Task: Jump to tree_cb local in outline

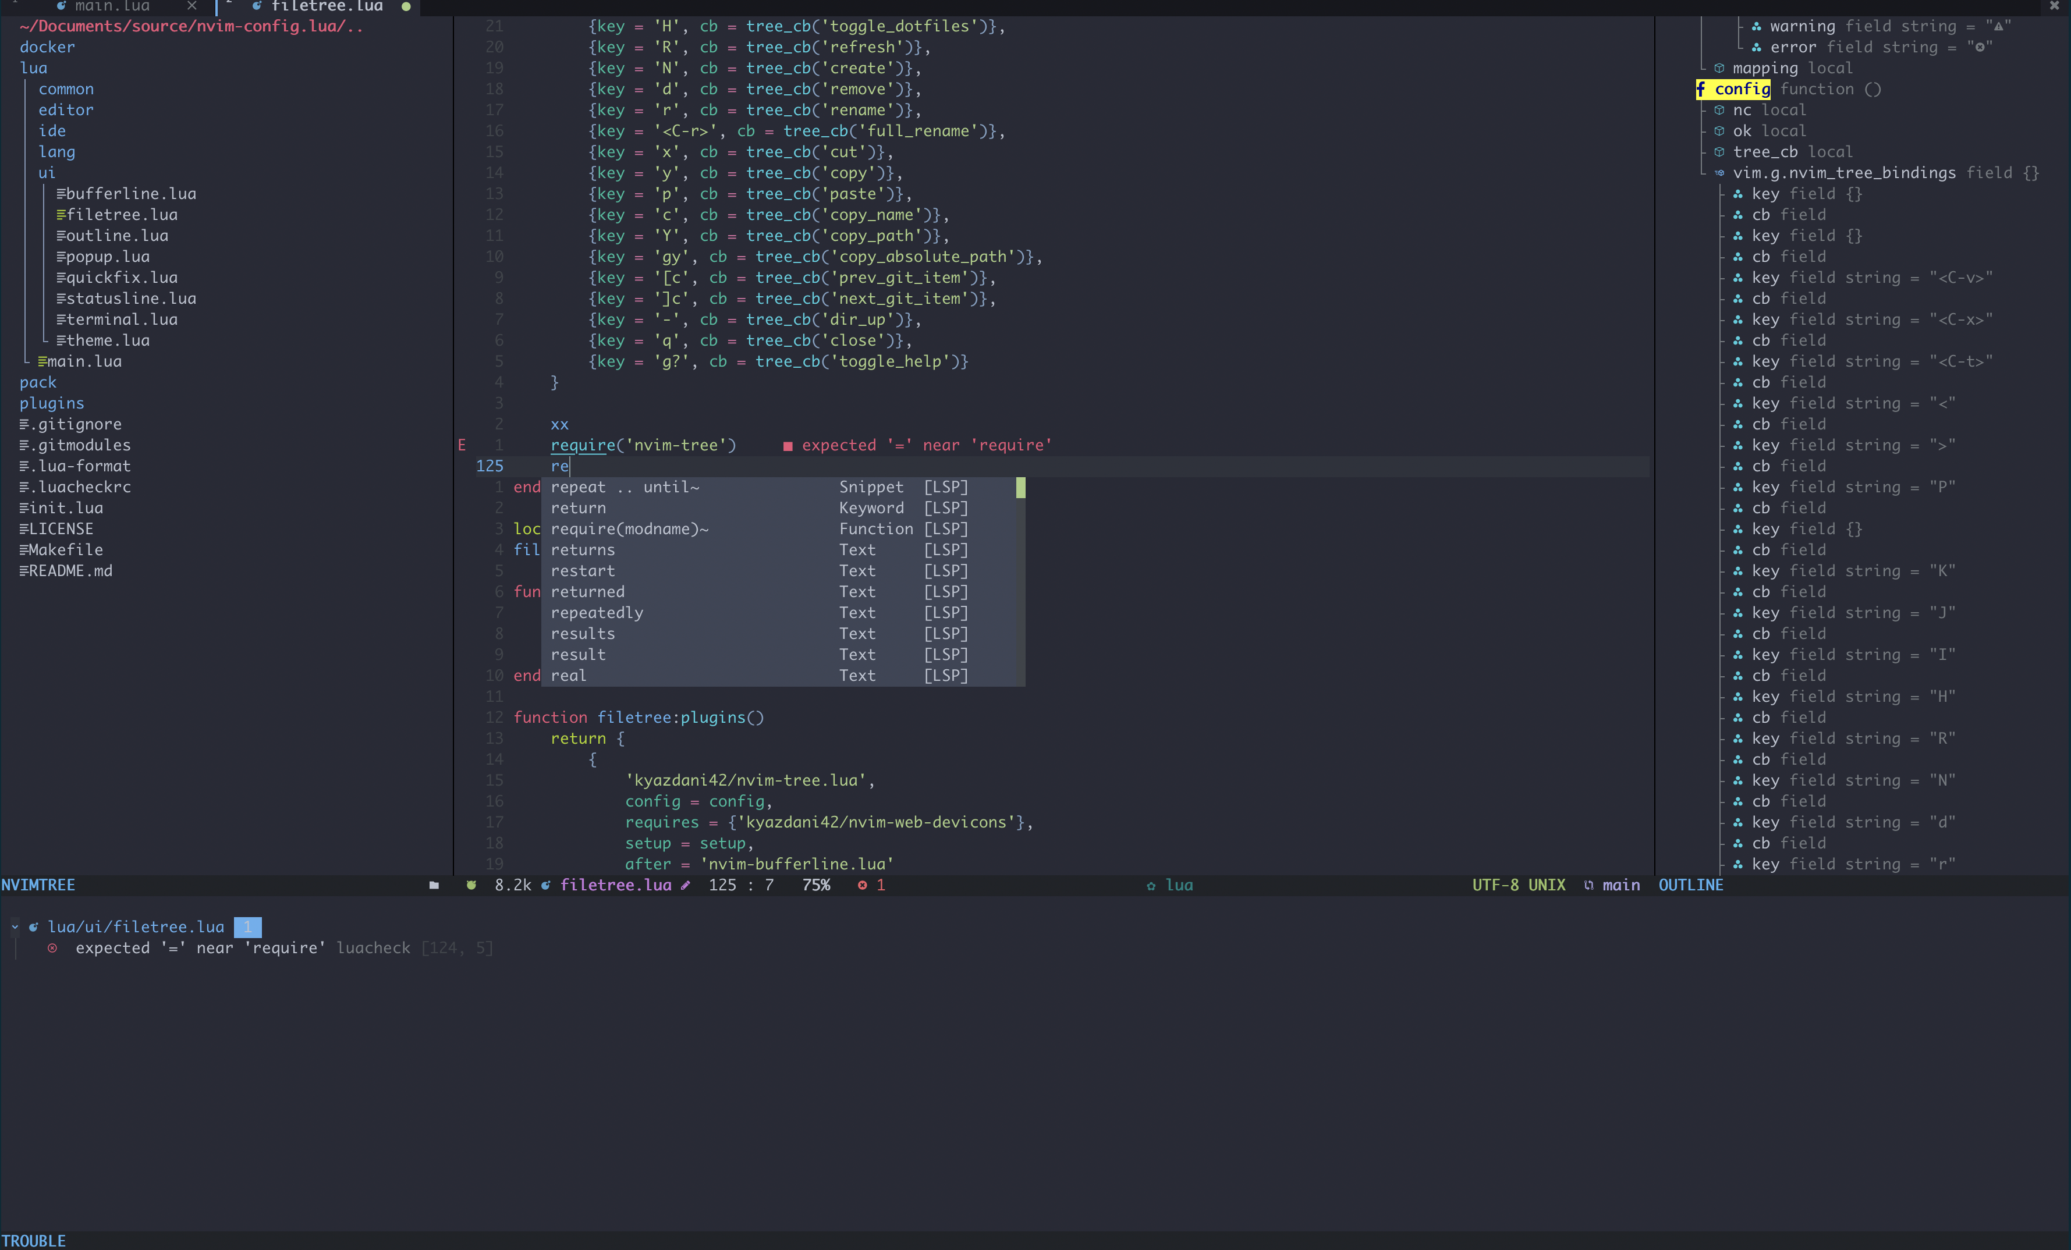Action: click(1793, 152)
